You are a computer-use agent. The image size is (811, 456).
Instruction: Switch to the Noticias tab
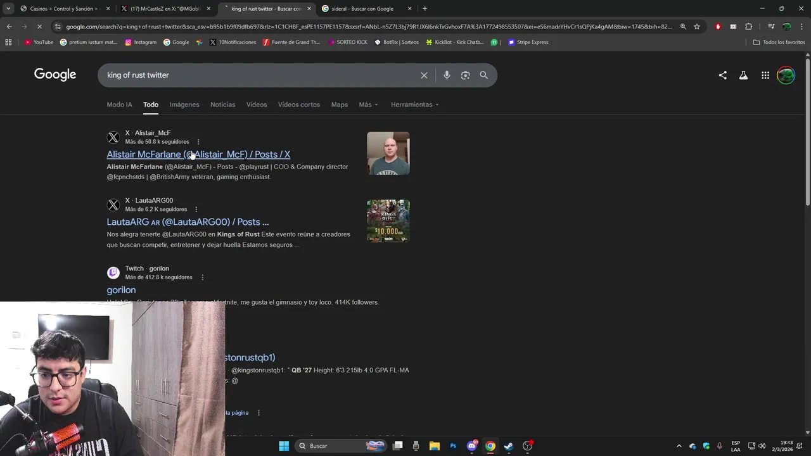click(x=222, y=104)
